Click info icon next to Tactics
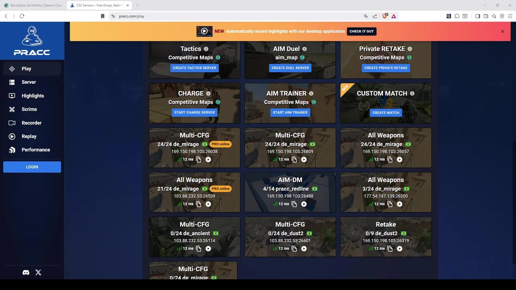The width and height of the screenshot is (516, 290). [x=206, y=49]
